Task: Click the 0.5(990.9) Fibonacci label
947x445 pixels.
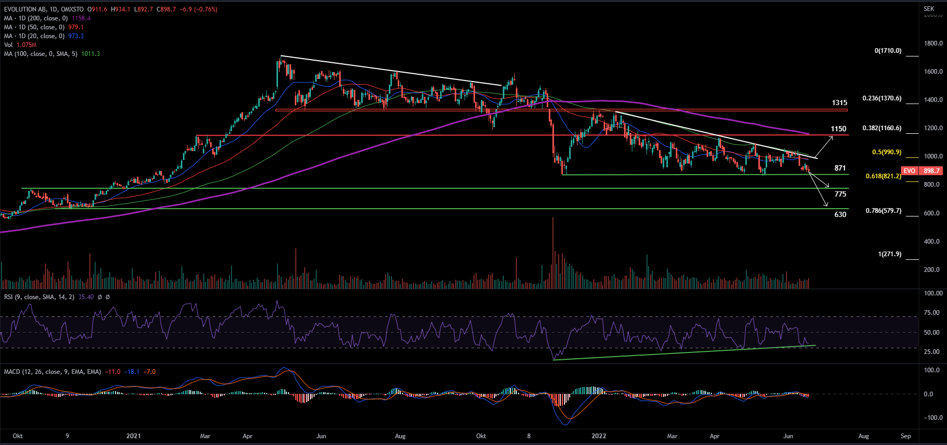Action: pyautogui.click(x=886, y=152)
